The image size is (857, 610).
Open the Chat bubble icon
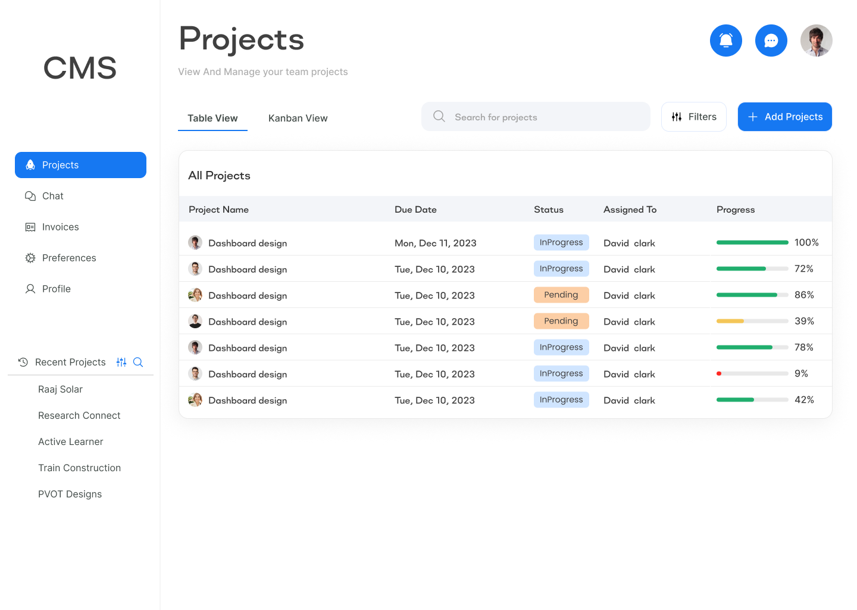(x=30, y=195)
